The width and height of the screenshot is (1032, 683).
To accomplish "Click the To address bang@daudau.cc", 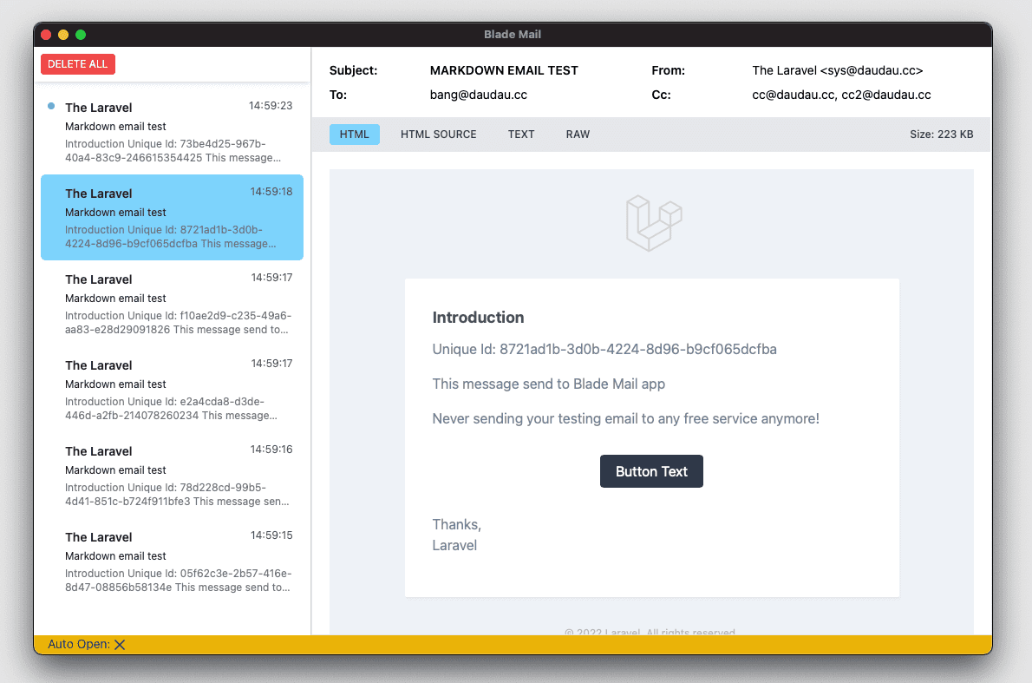I will coord(479,95).
